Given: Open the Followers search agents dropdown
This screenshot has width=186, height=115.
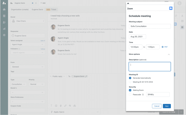Looking at the screenshot, I should pyautogui.click(x=28, y=53).
